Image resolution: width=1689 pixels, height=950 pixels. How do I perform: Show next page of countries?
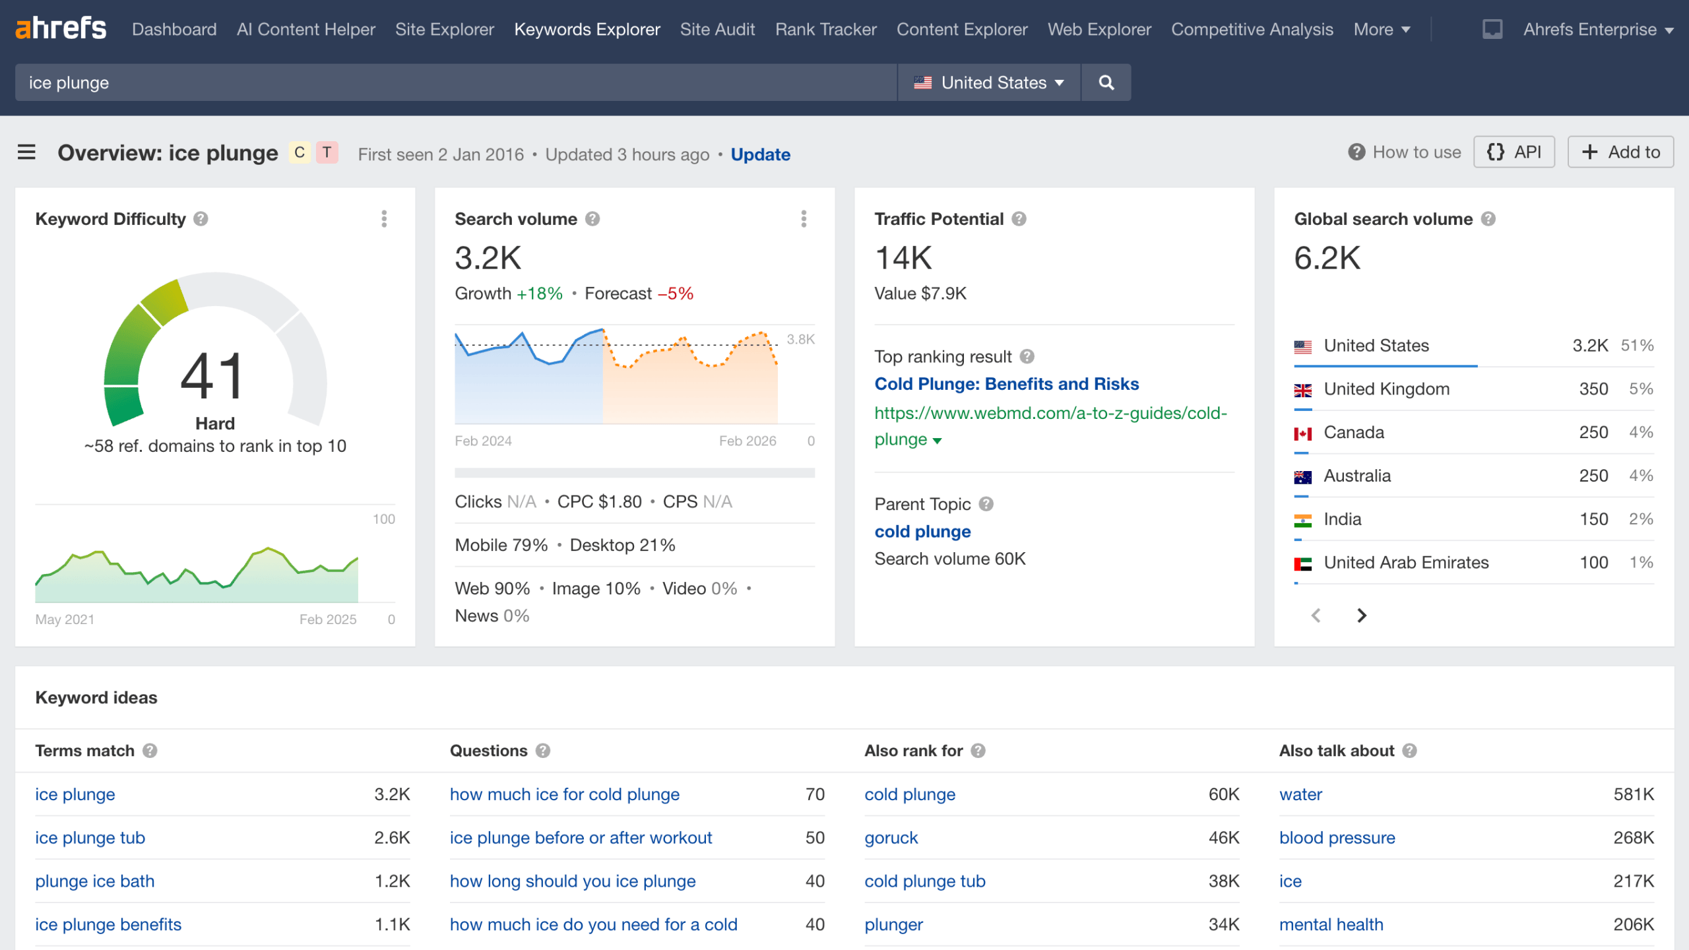point(1361,616)
